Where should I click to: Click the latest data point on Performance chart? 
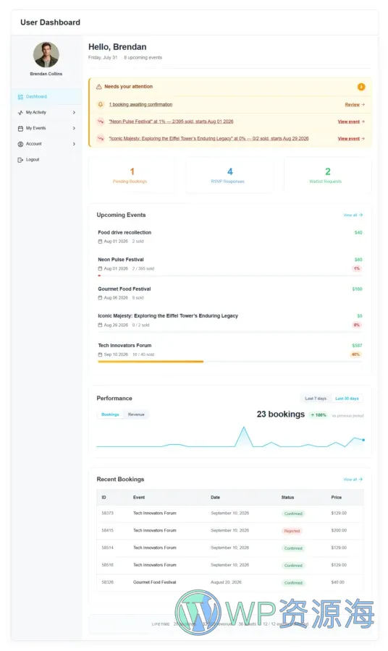click(363, 440)
